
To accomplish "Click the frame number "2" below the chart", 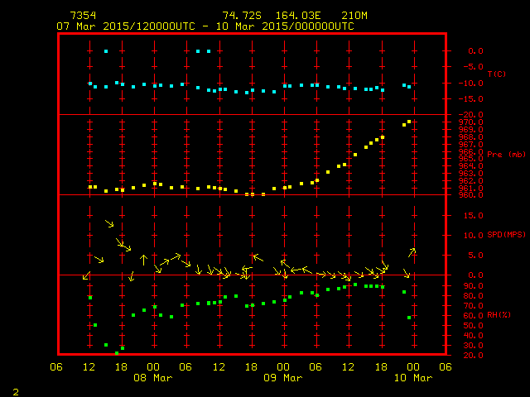I will point(16,392).
